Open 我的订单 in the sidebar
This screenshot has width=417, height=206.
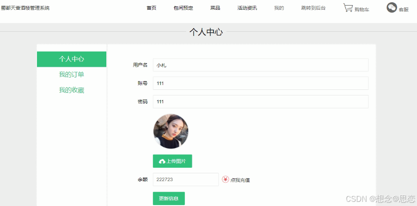[72, 75]
